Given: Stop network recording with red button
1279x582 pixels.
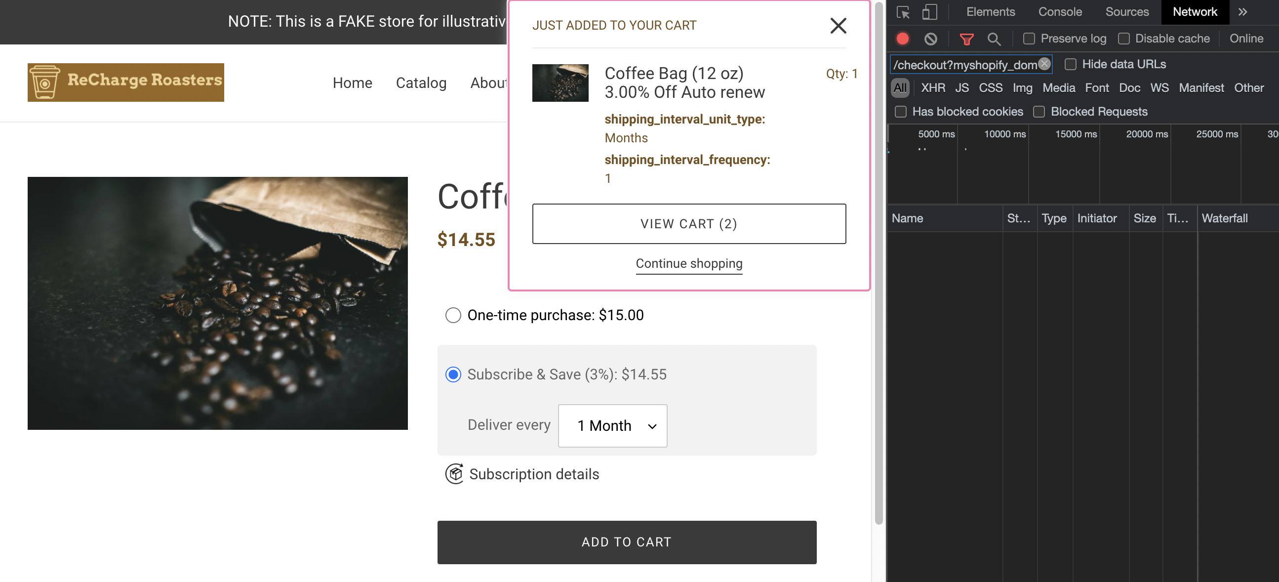Looking at the screenshot, I should 903,39.
